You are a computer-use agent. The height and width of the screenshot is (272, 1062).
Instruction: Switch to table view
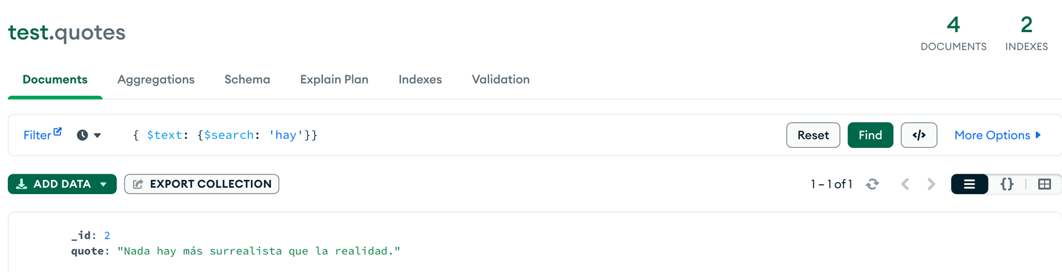click(1044, 185)
